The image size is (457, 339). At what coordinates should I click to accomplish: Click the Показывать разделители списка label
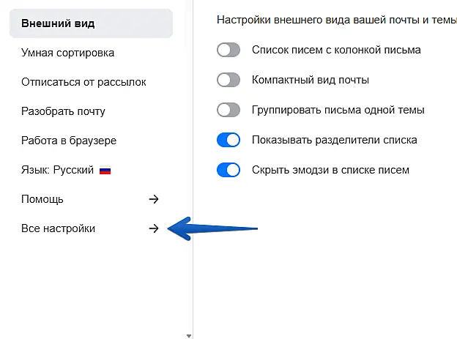(334, 140)
